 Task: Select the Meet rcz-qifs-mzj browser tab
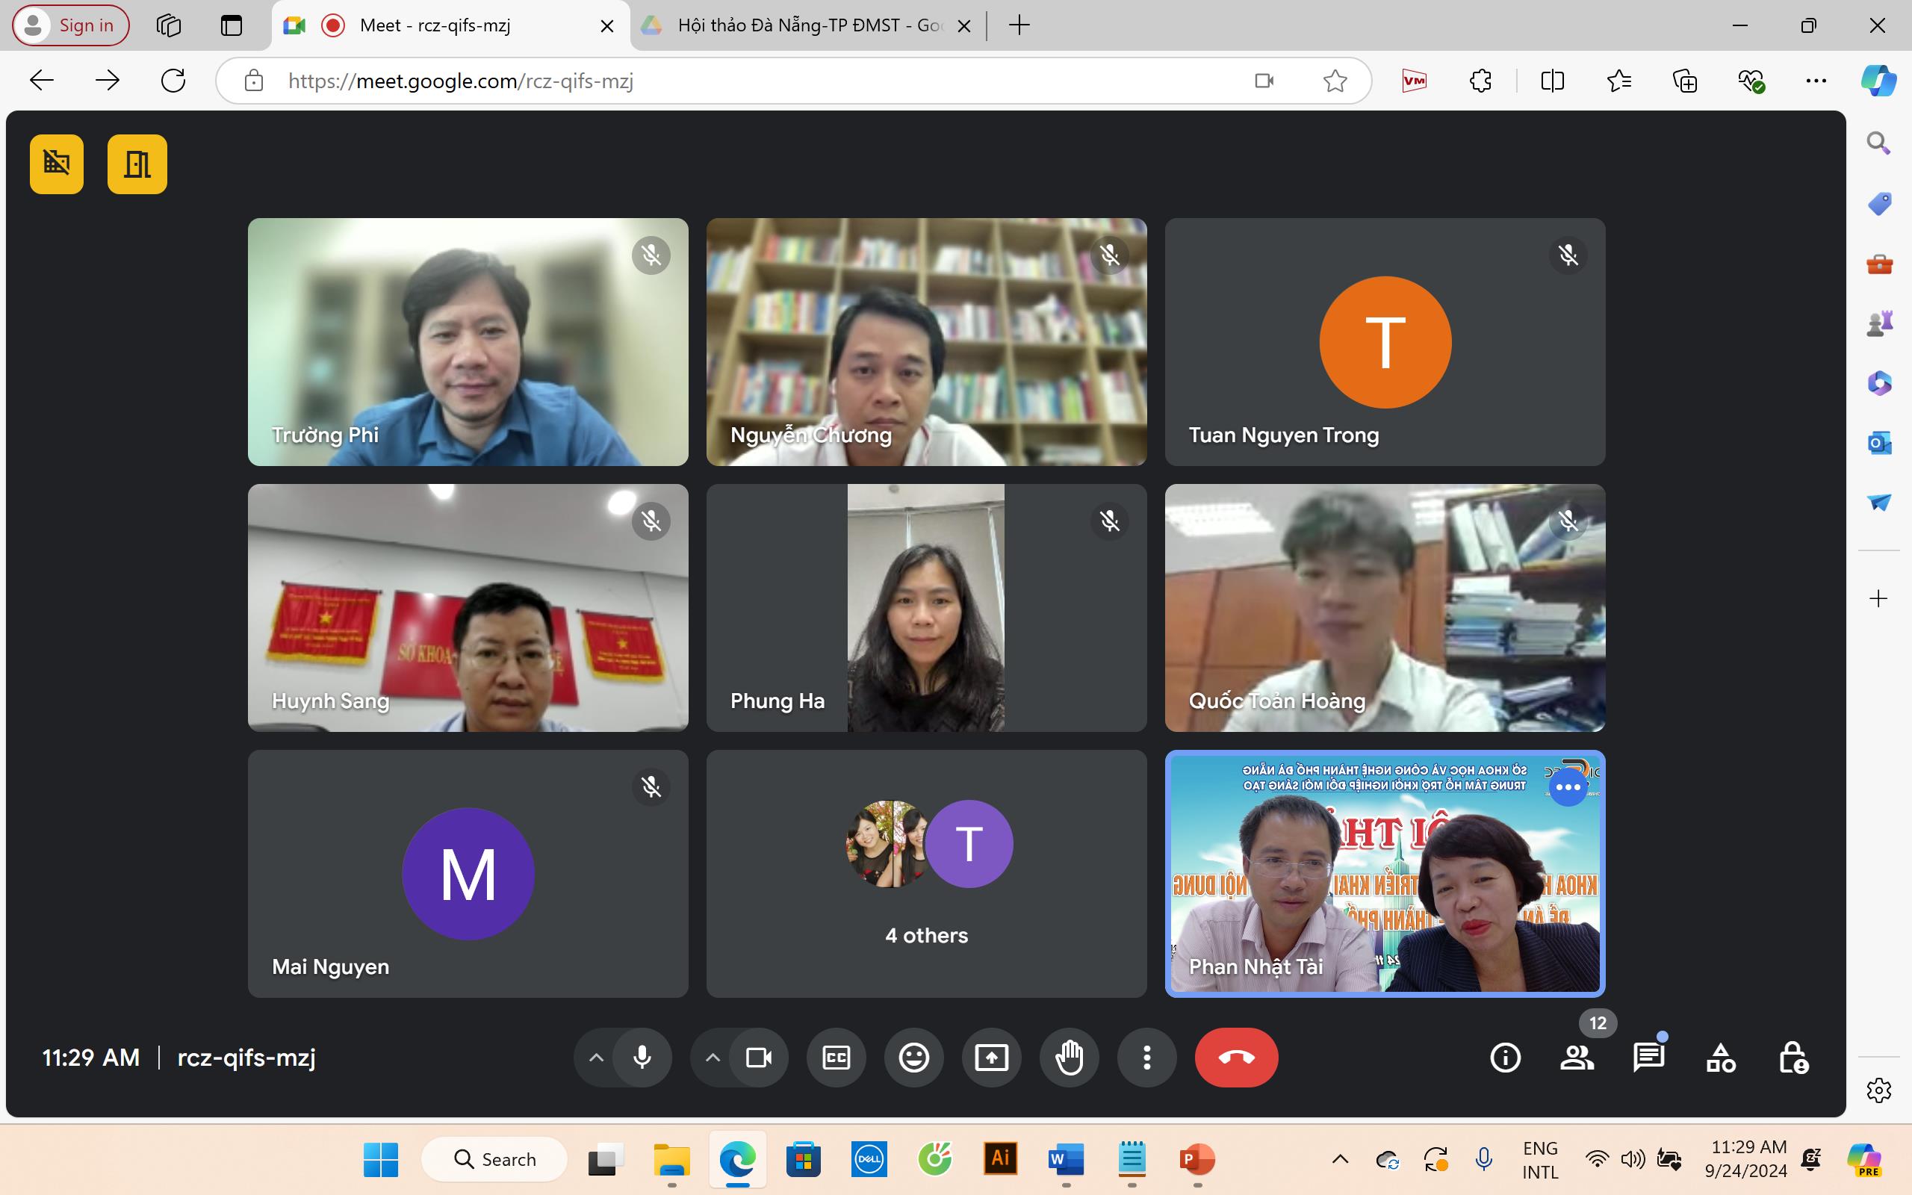(x=435, y=25)
